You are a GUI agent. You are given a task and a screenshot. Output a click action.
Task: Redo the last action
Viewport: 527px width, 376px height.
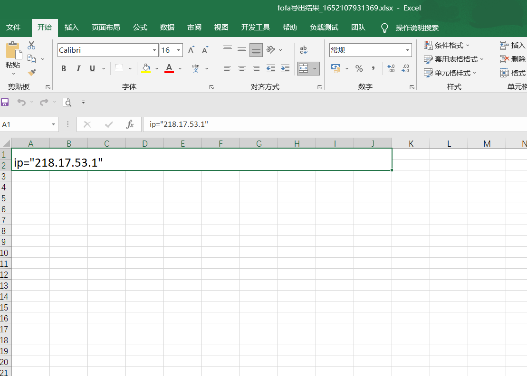coord(44,102)
